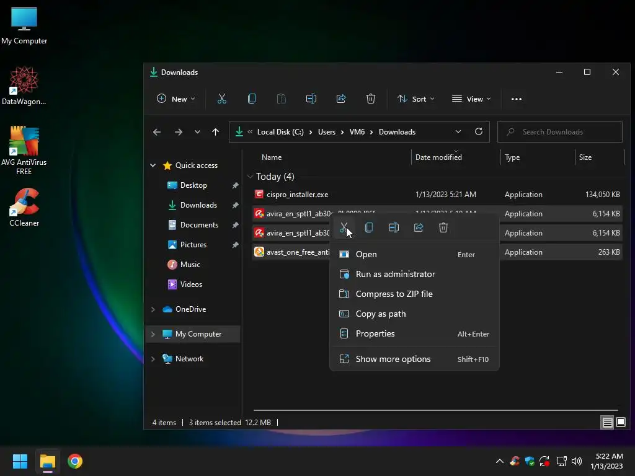The height and width of the screenshot is (476, 635).
Task: Click the Rename icon in the Explorer toolbar
Action: 311,99
